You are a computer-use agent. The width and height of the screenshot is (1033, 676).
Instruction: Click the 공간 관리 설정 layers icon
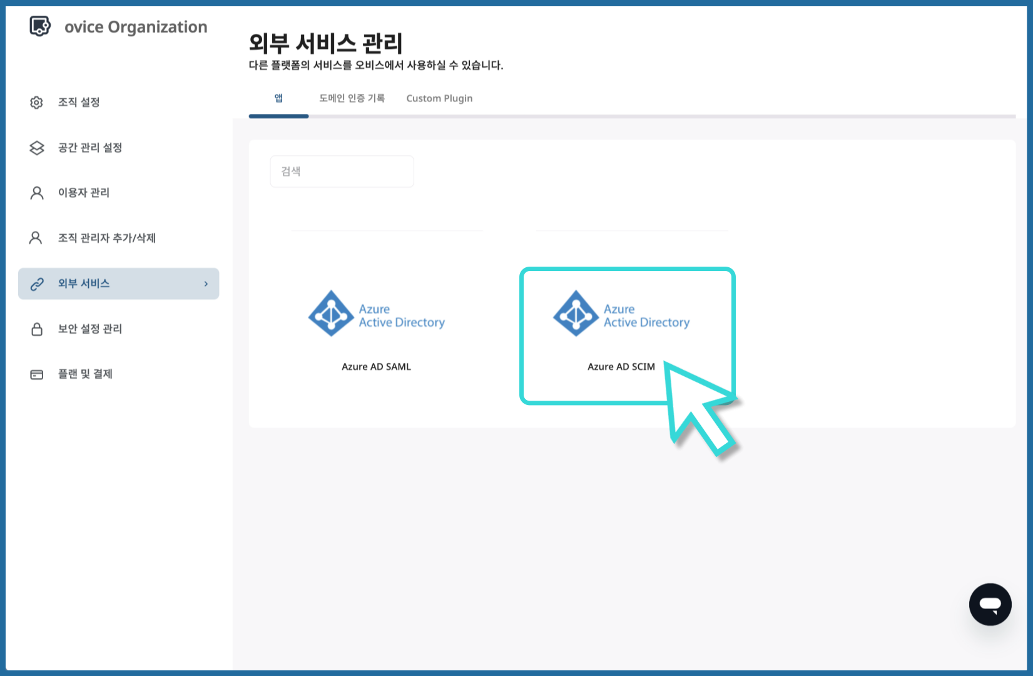coord(37,148)
